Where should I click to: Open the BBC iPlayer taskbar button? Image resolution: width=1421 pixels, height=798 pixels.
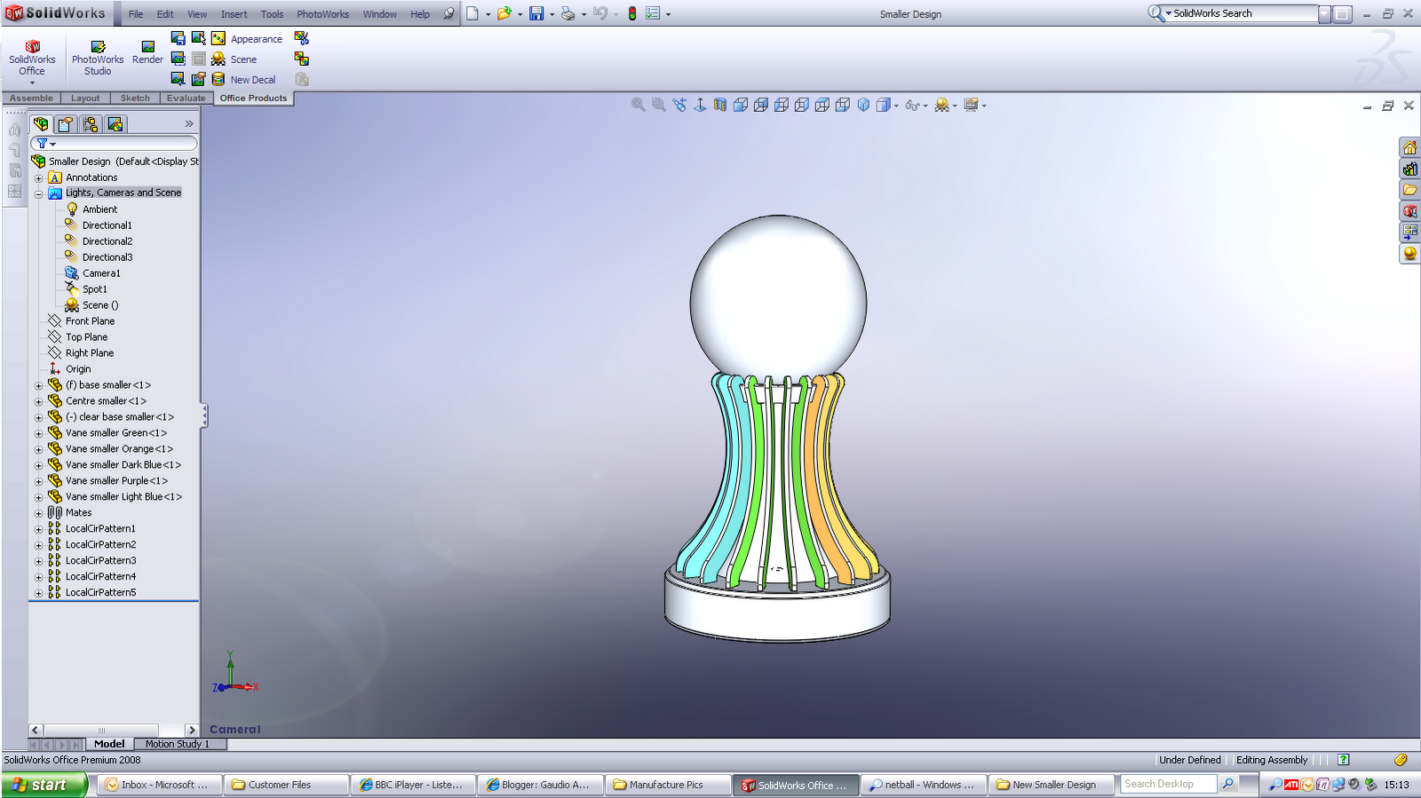(412, 785)
